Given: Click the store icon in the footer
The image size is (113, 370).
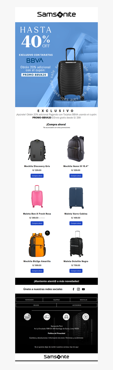Looking at the screenshot, I should (27, 317).
